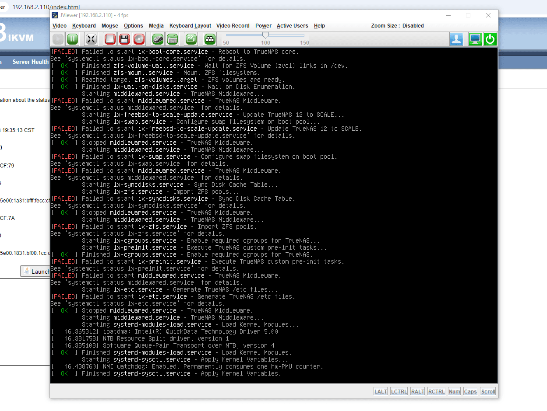Toggle the LCTRL key indicator
The image size is (547, 411).
pos(399,391)
